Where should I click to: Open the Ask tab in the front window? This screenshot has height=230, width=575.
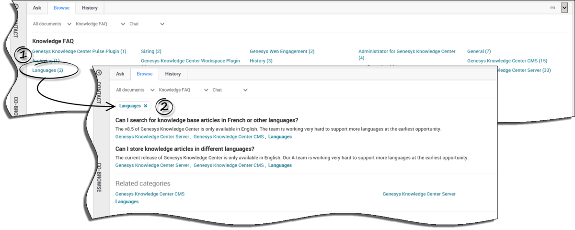click(120, 74)
